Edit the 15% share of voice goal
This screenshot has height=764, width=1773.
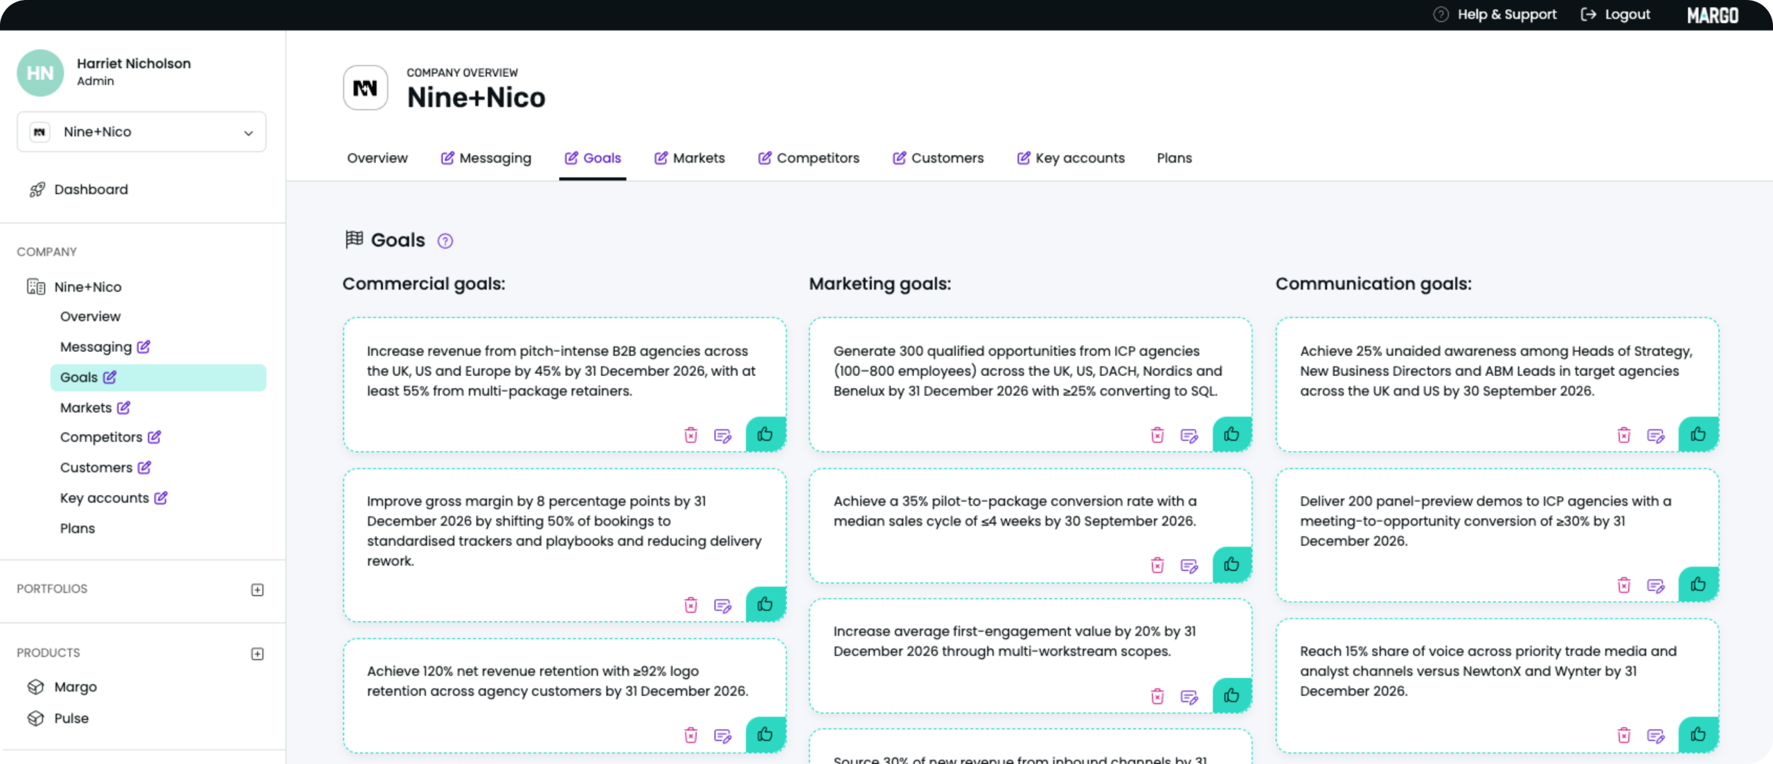tap(1656, 736)
